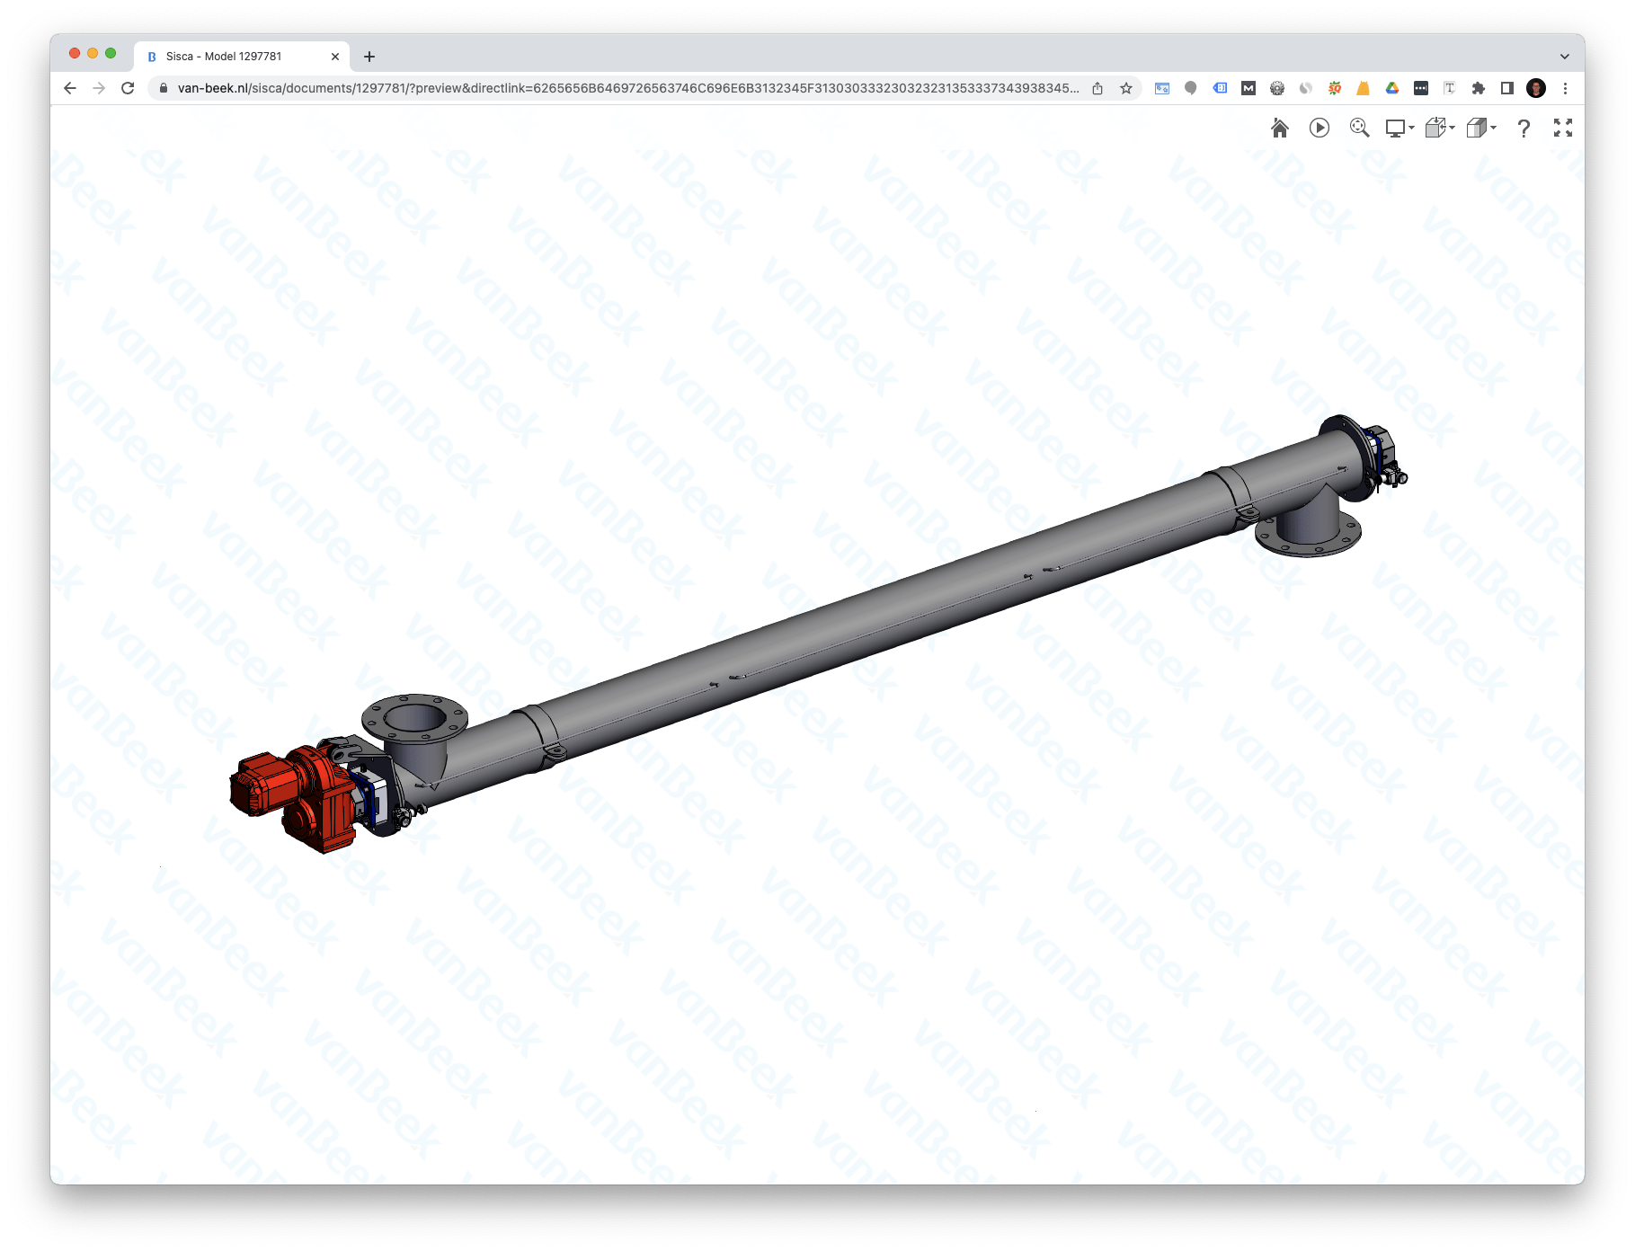This screenshot has height=1251, width=1635.
Task: Toggle the Chrome side panel
Action: coord(1507,88)
